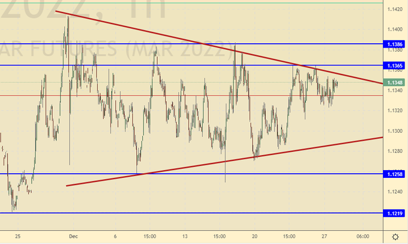Click the 20 date on time axis
408x244 pixels.
pos(255,236)
